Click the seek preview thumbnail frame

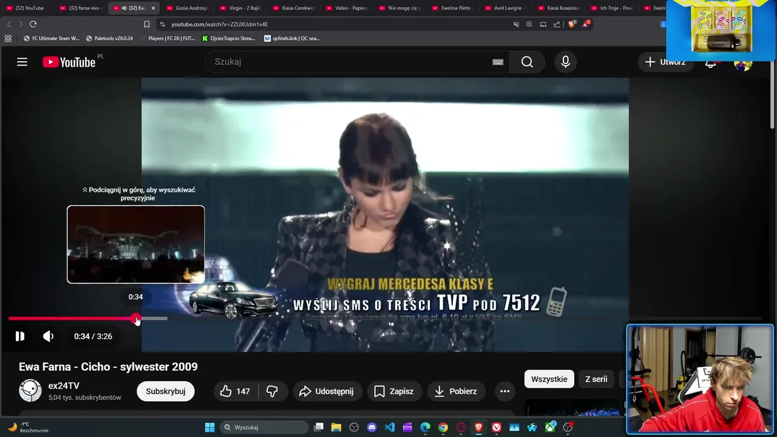[x=136, y=244]
